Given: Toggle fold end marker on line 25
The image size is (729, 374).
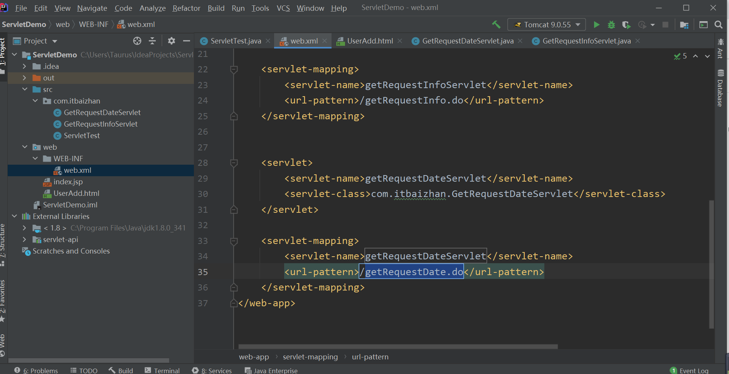Looking at the screenshot, I should click(234, 116).
